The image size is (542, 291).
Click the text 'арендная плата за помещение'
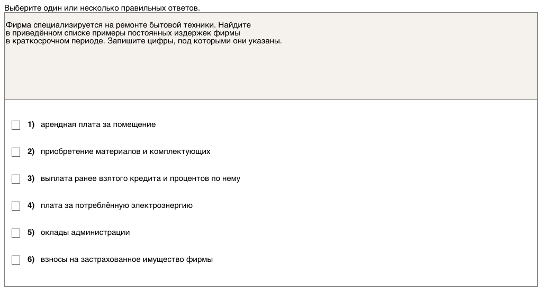coord(98,124)
